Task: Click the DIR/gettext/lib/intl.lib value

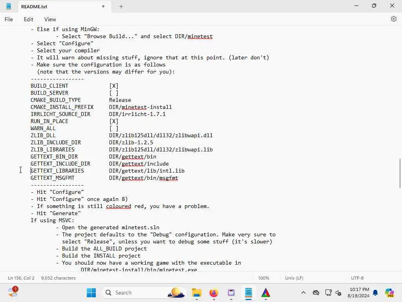Action: (147, 171)
